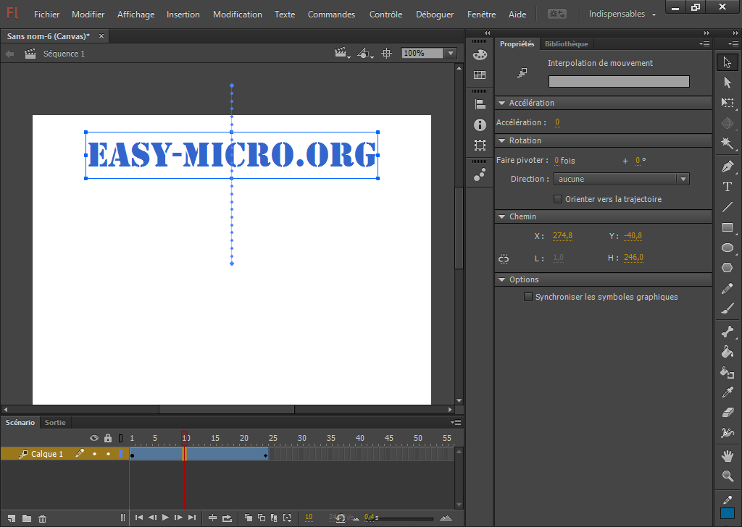This screenshot has height=527, width=742.
Task: Select the Pencil tool
Action: point(728,289)
